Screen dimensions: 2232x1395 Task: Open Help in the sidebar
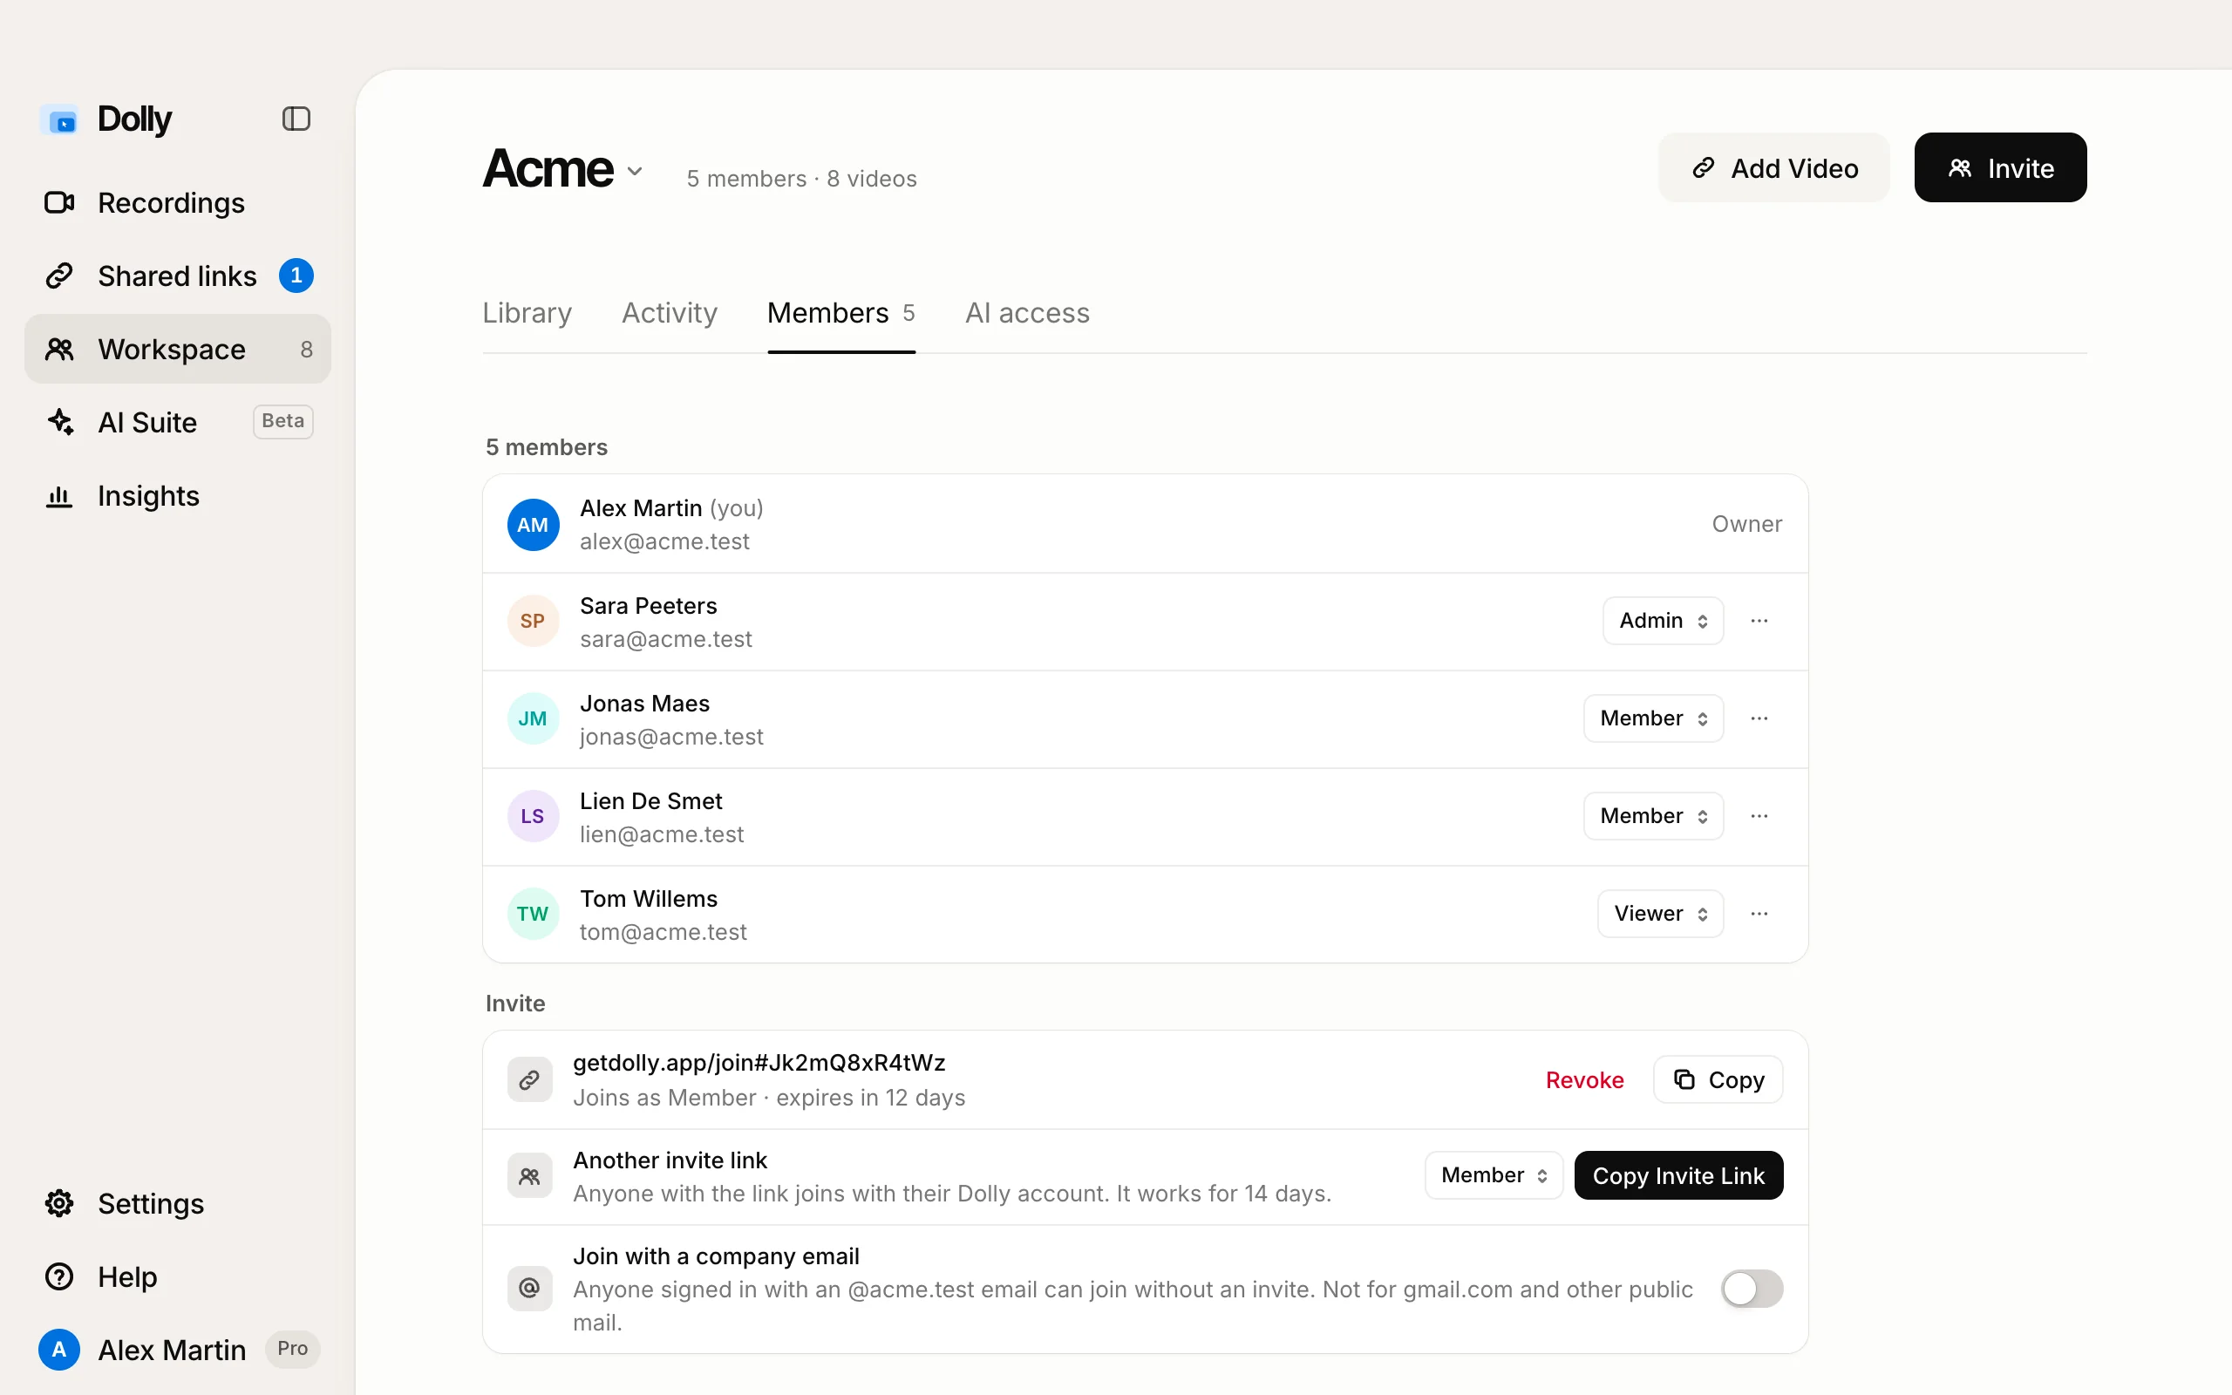pyautogui.click(x=177, y=1277)
